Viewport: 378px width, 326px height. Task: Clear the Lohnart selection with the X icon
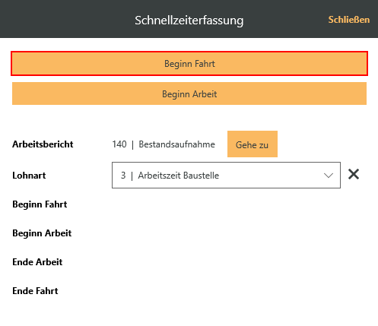coord(354,175)
